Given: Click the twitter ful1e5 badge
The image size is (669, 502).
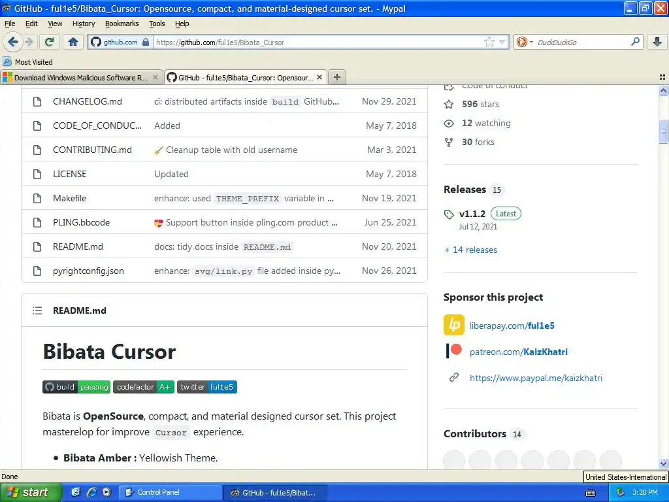Looking at the screenshot, I should [x=207, y=387].
